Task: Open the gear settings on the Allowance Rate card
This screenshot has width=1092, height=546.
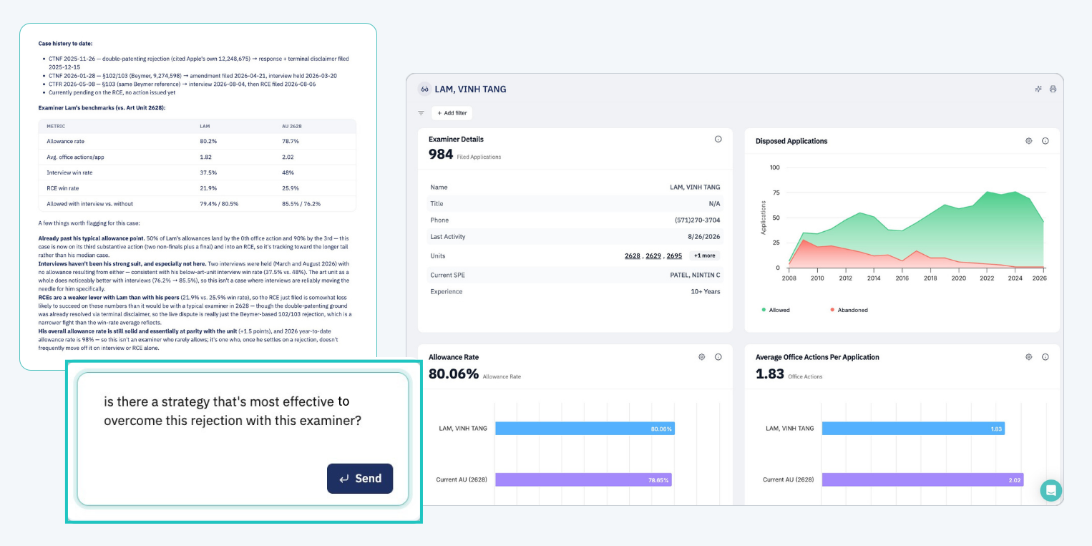Action: (702, 357)
